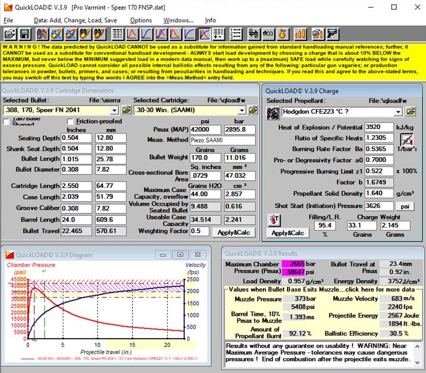The height and width of the screenshot is (373, 426).
Task: Click the Charge Weight grains field 33.1
Action: tap(362, 226)
